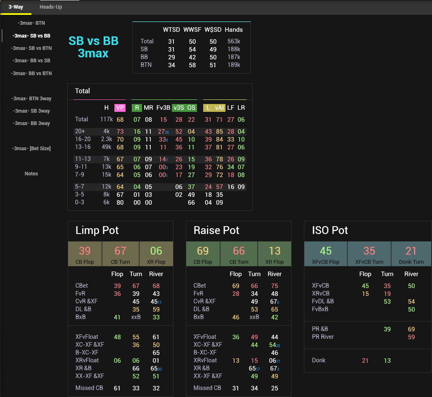Image resolution: width=432 pixels, height=397 pixels.
Task: Click ISO Pot XFvCB Flop 45 tile
Action: [325, 254]
